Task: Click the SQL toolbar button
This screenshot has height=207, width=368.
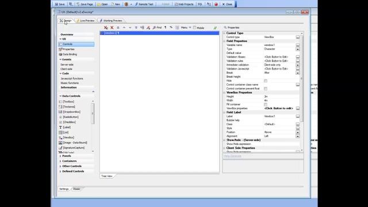Action: [200, 4]
